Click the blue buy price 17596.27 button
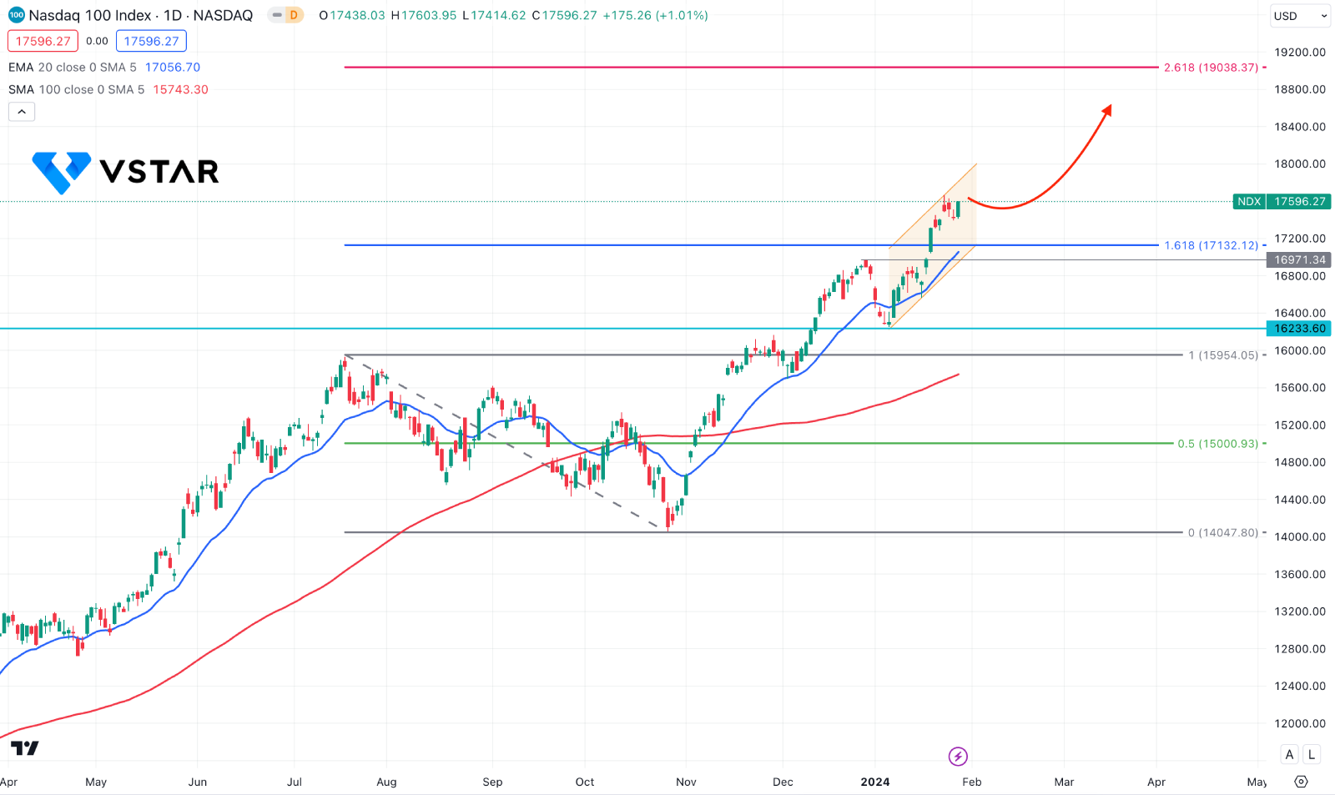The image size is (1335, 795). click(x=151, y=41)
